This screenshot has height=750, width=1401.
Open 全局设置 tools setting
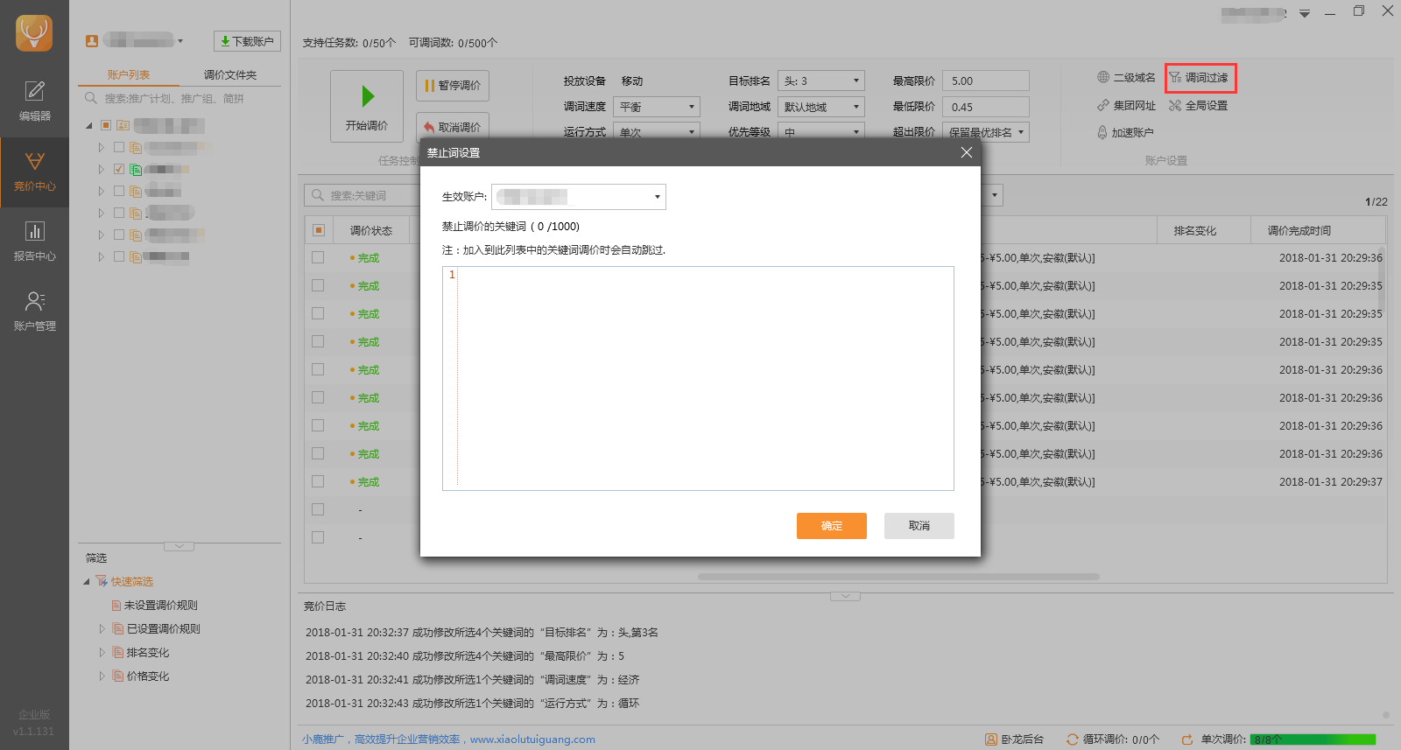pyautogui.click(x=1199, y=106)
